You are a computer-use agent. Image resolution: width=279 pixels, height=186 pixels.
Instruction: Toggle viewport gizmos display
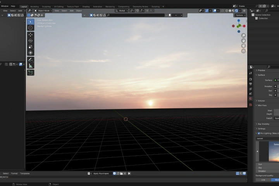pos(207,11)
